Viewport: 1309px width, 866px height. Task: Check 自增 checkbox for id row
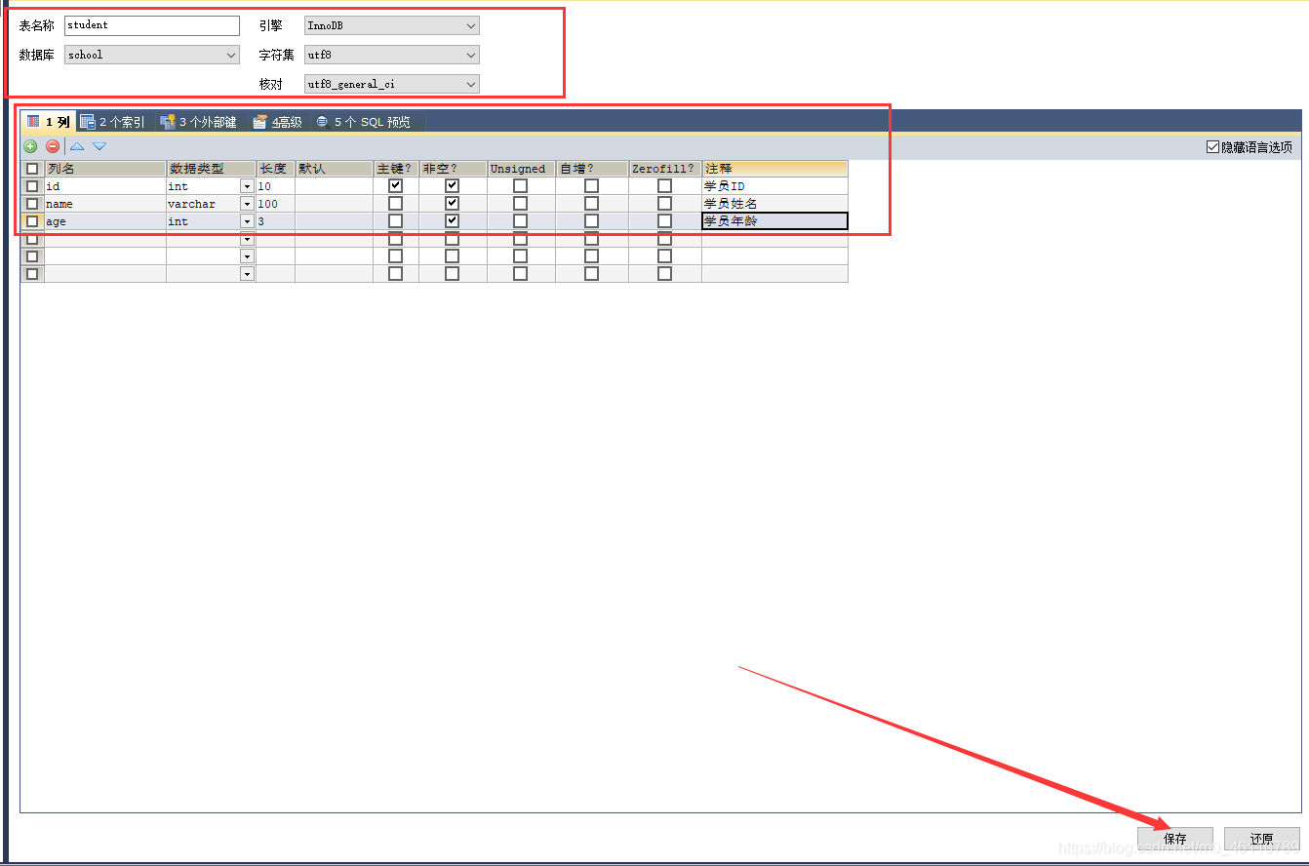[591, 185]
